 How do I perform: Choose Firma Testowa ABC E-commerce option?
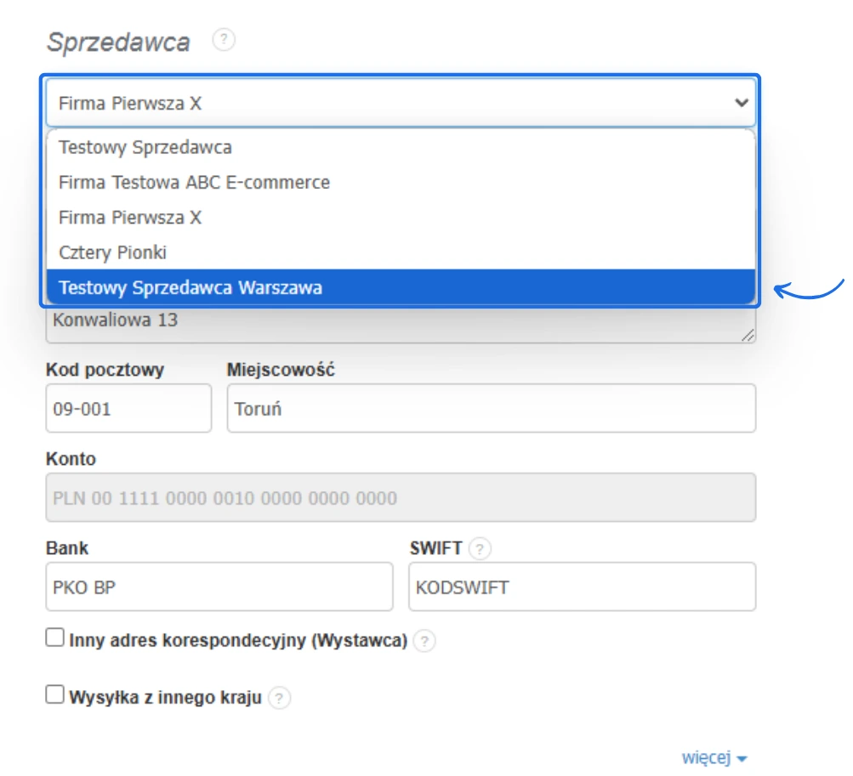[194, 182]
